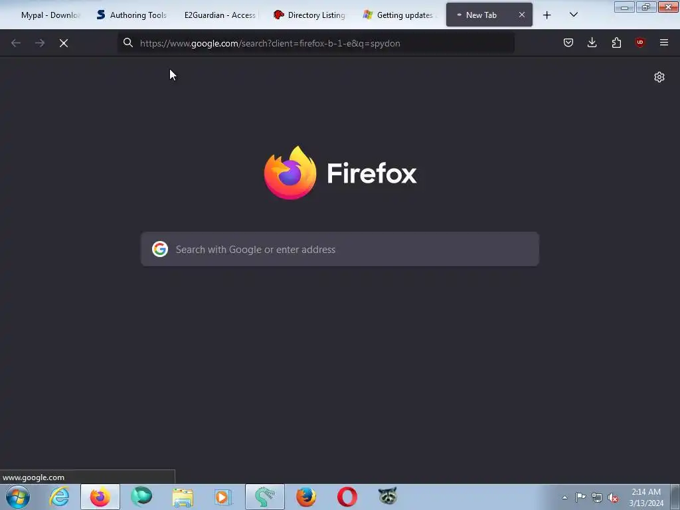Click the Firefox logo in page center
Viewport: 680px width, 510px height.
pos(290,173)
